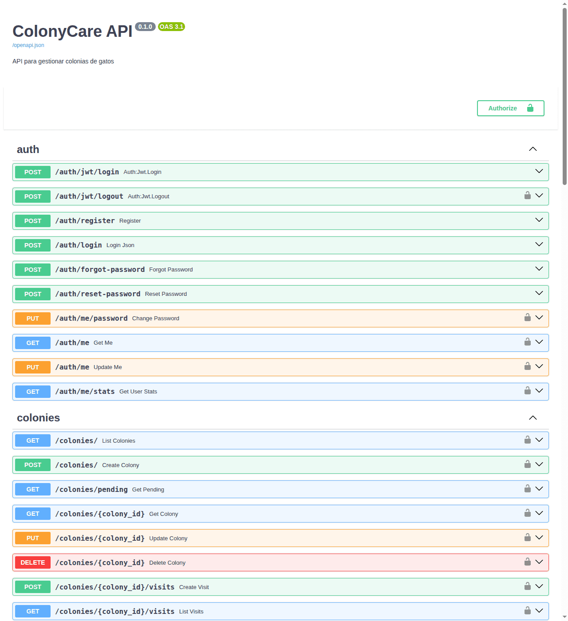Click lock icon on Delete Colony row
The image size is (568, 621).
528,562
